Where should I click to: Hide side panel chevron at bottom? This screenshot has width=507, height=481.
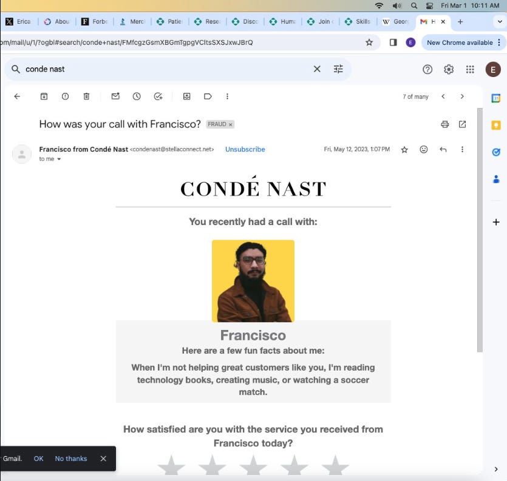click(x=496, y=469)
